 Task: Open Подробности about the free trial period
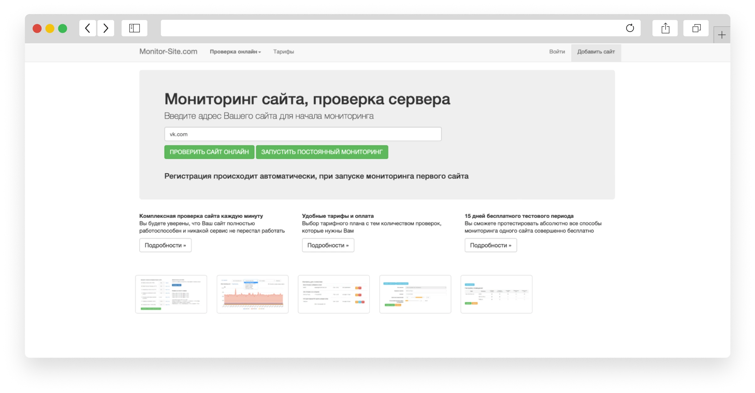[x=490, y=245]
